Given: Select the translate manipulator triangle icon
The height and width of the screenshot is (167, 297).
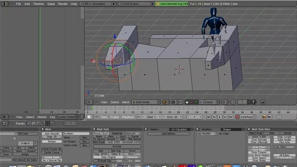Looking at the screenshot, I should [192, 102].
